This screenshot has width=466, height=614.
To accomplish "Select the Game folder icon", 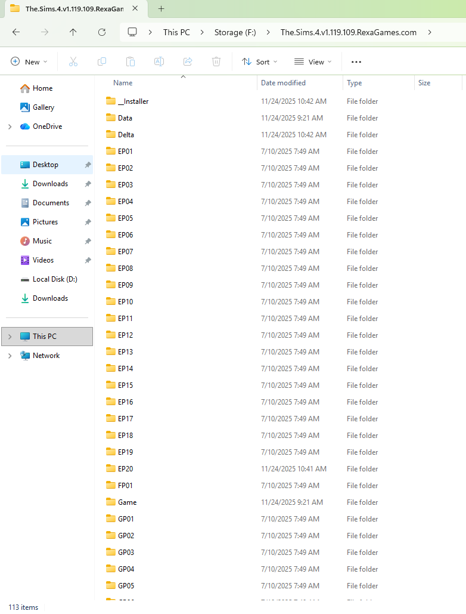I will click(111, 502).
